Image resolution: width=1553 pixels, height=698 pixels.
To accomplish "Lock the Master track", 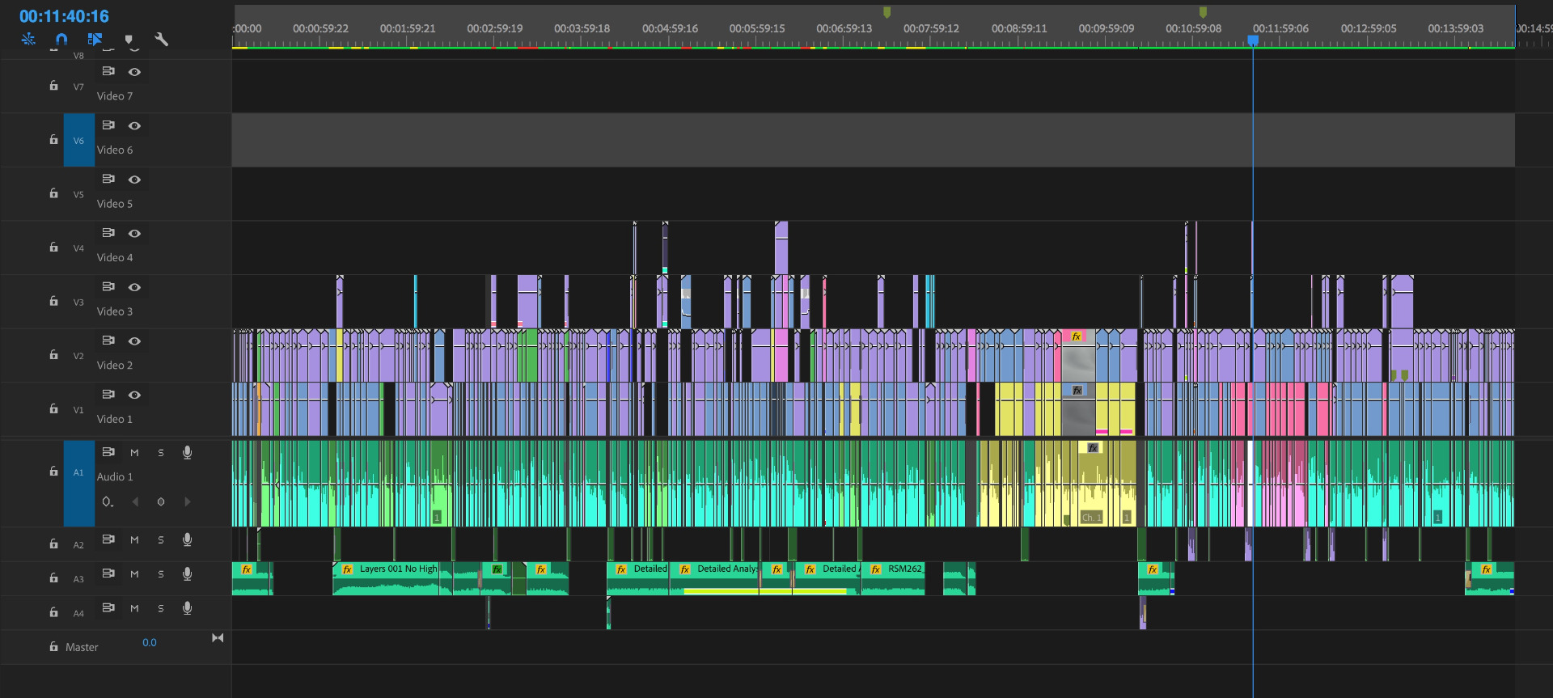I will pyautogui.click(x=53, y=646).
